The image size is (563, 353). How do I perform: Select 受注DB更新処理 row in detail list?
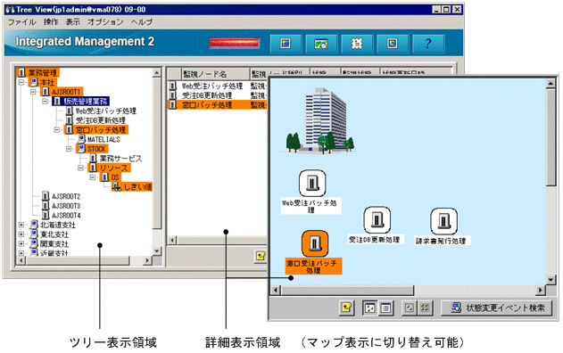(218, 95)
